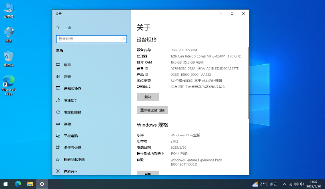
Task: Open 平板电脑 settings page
Action: click(x=71, y=135)
